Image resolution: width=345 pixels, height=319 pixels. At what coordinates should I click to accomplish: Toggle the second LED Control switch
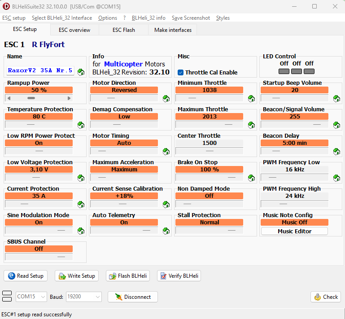[297, 71]
